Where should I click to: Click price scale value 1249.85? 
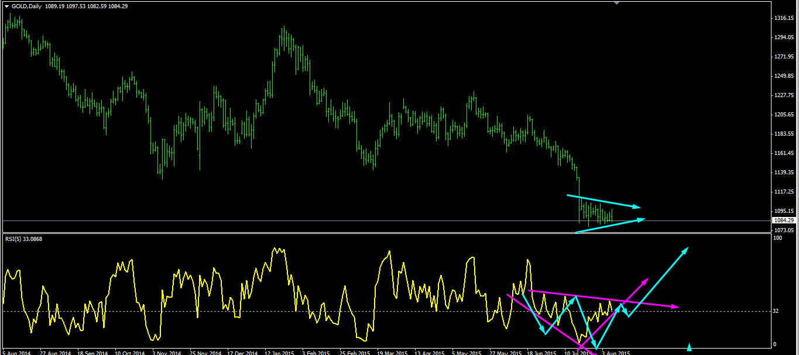783,76
